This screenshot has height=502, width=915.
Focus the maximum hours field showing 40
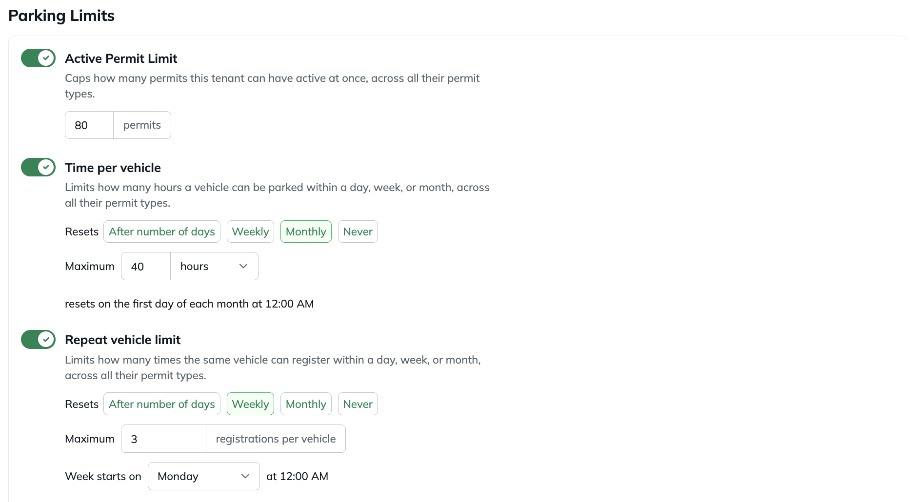(x=146, y=266)
